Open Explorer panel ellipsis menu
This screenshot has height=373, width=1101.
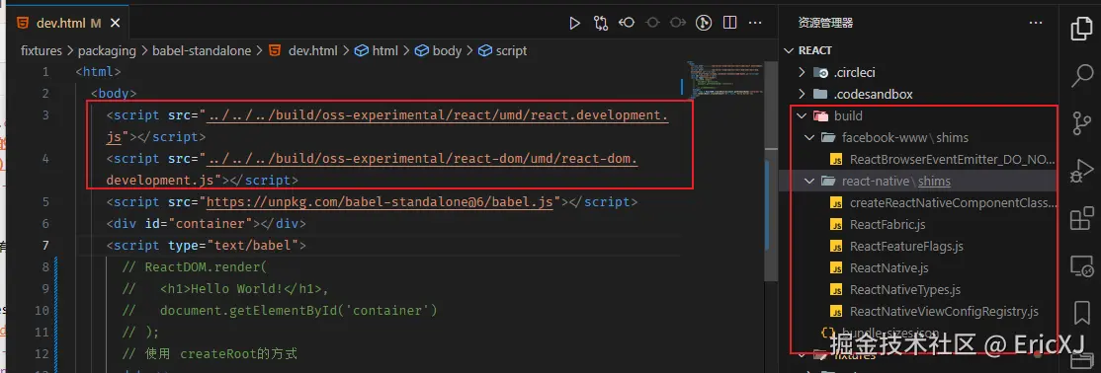tap(1036, 23)
